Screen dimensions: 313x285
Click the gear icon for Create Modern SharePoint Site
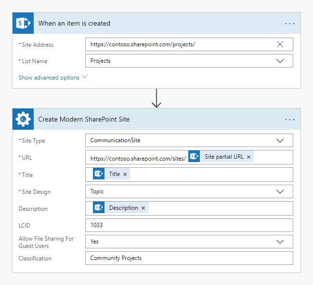(x=23, y=119)
